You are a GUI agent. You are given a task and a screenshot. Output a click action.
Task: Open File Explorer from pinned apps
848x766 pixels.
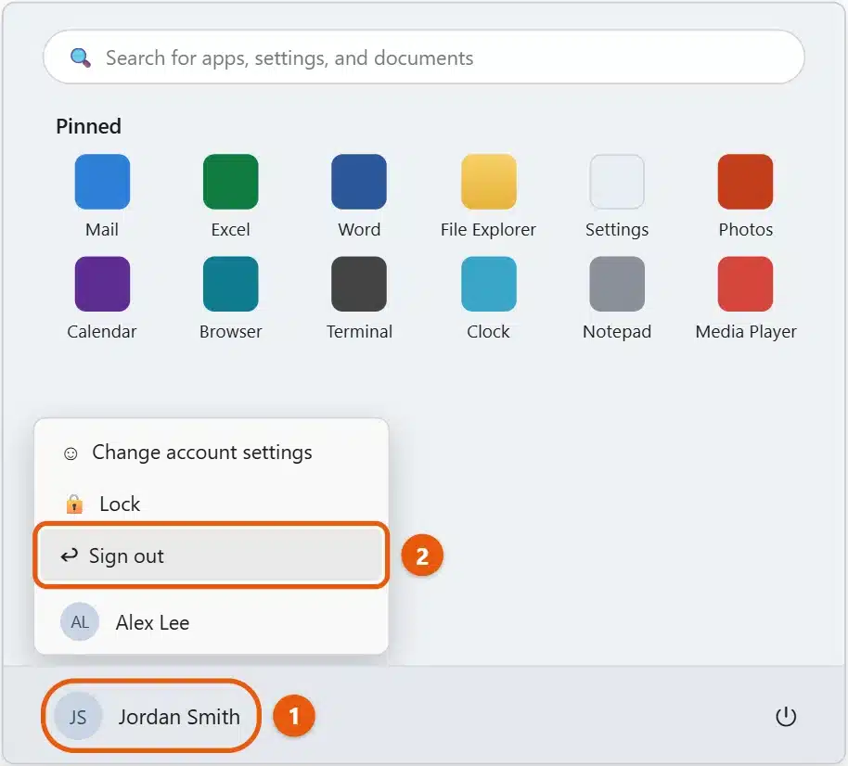point(488,182)
